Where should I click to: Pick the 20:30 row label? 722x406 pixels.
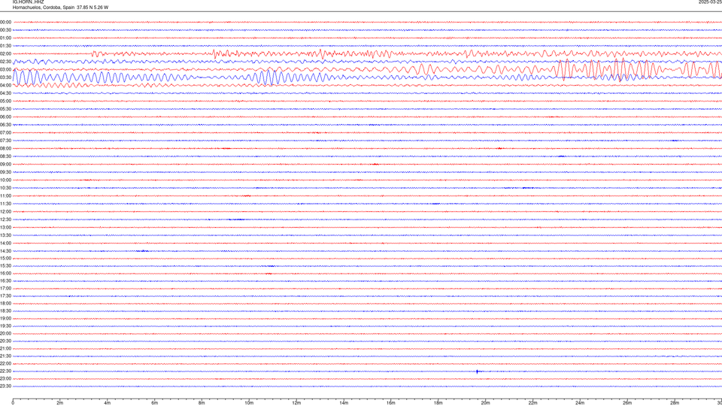tap(5, 341)
